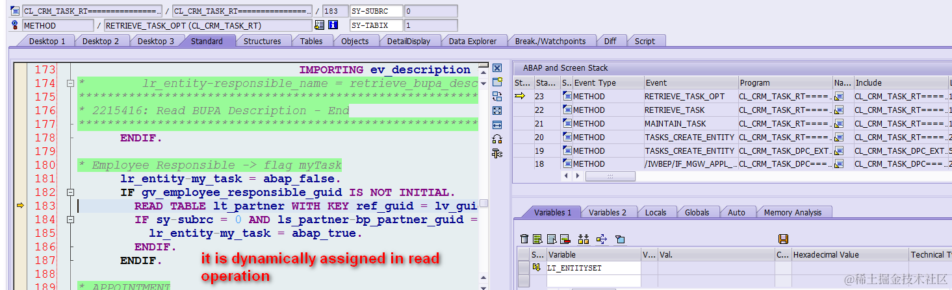Collapse the IF block at line 184
The height and width of the screenshot is (290, 952).
[x=70, y=220]
